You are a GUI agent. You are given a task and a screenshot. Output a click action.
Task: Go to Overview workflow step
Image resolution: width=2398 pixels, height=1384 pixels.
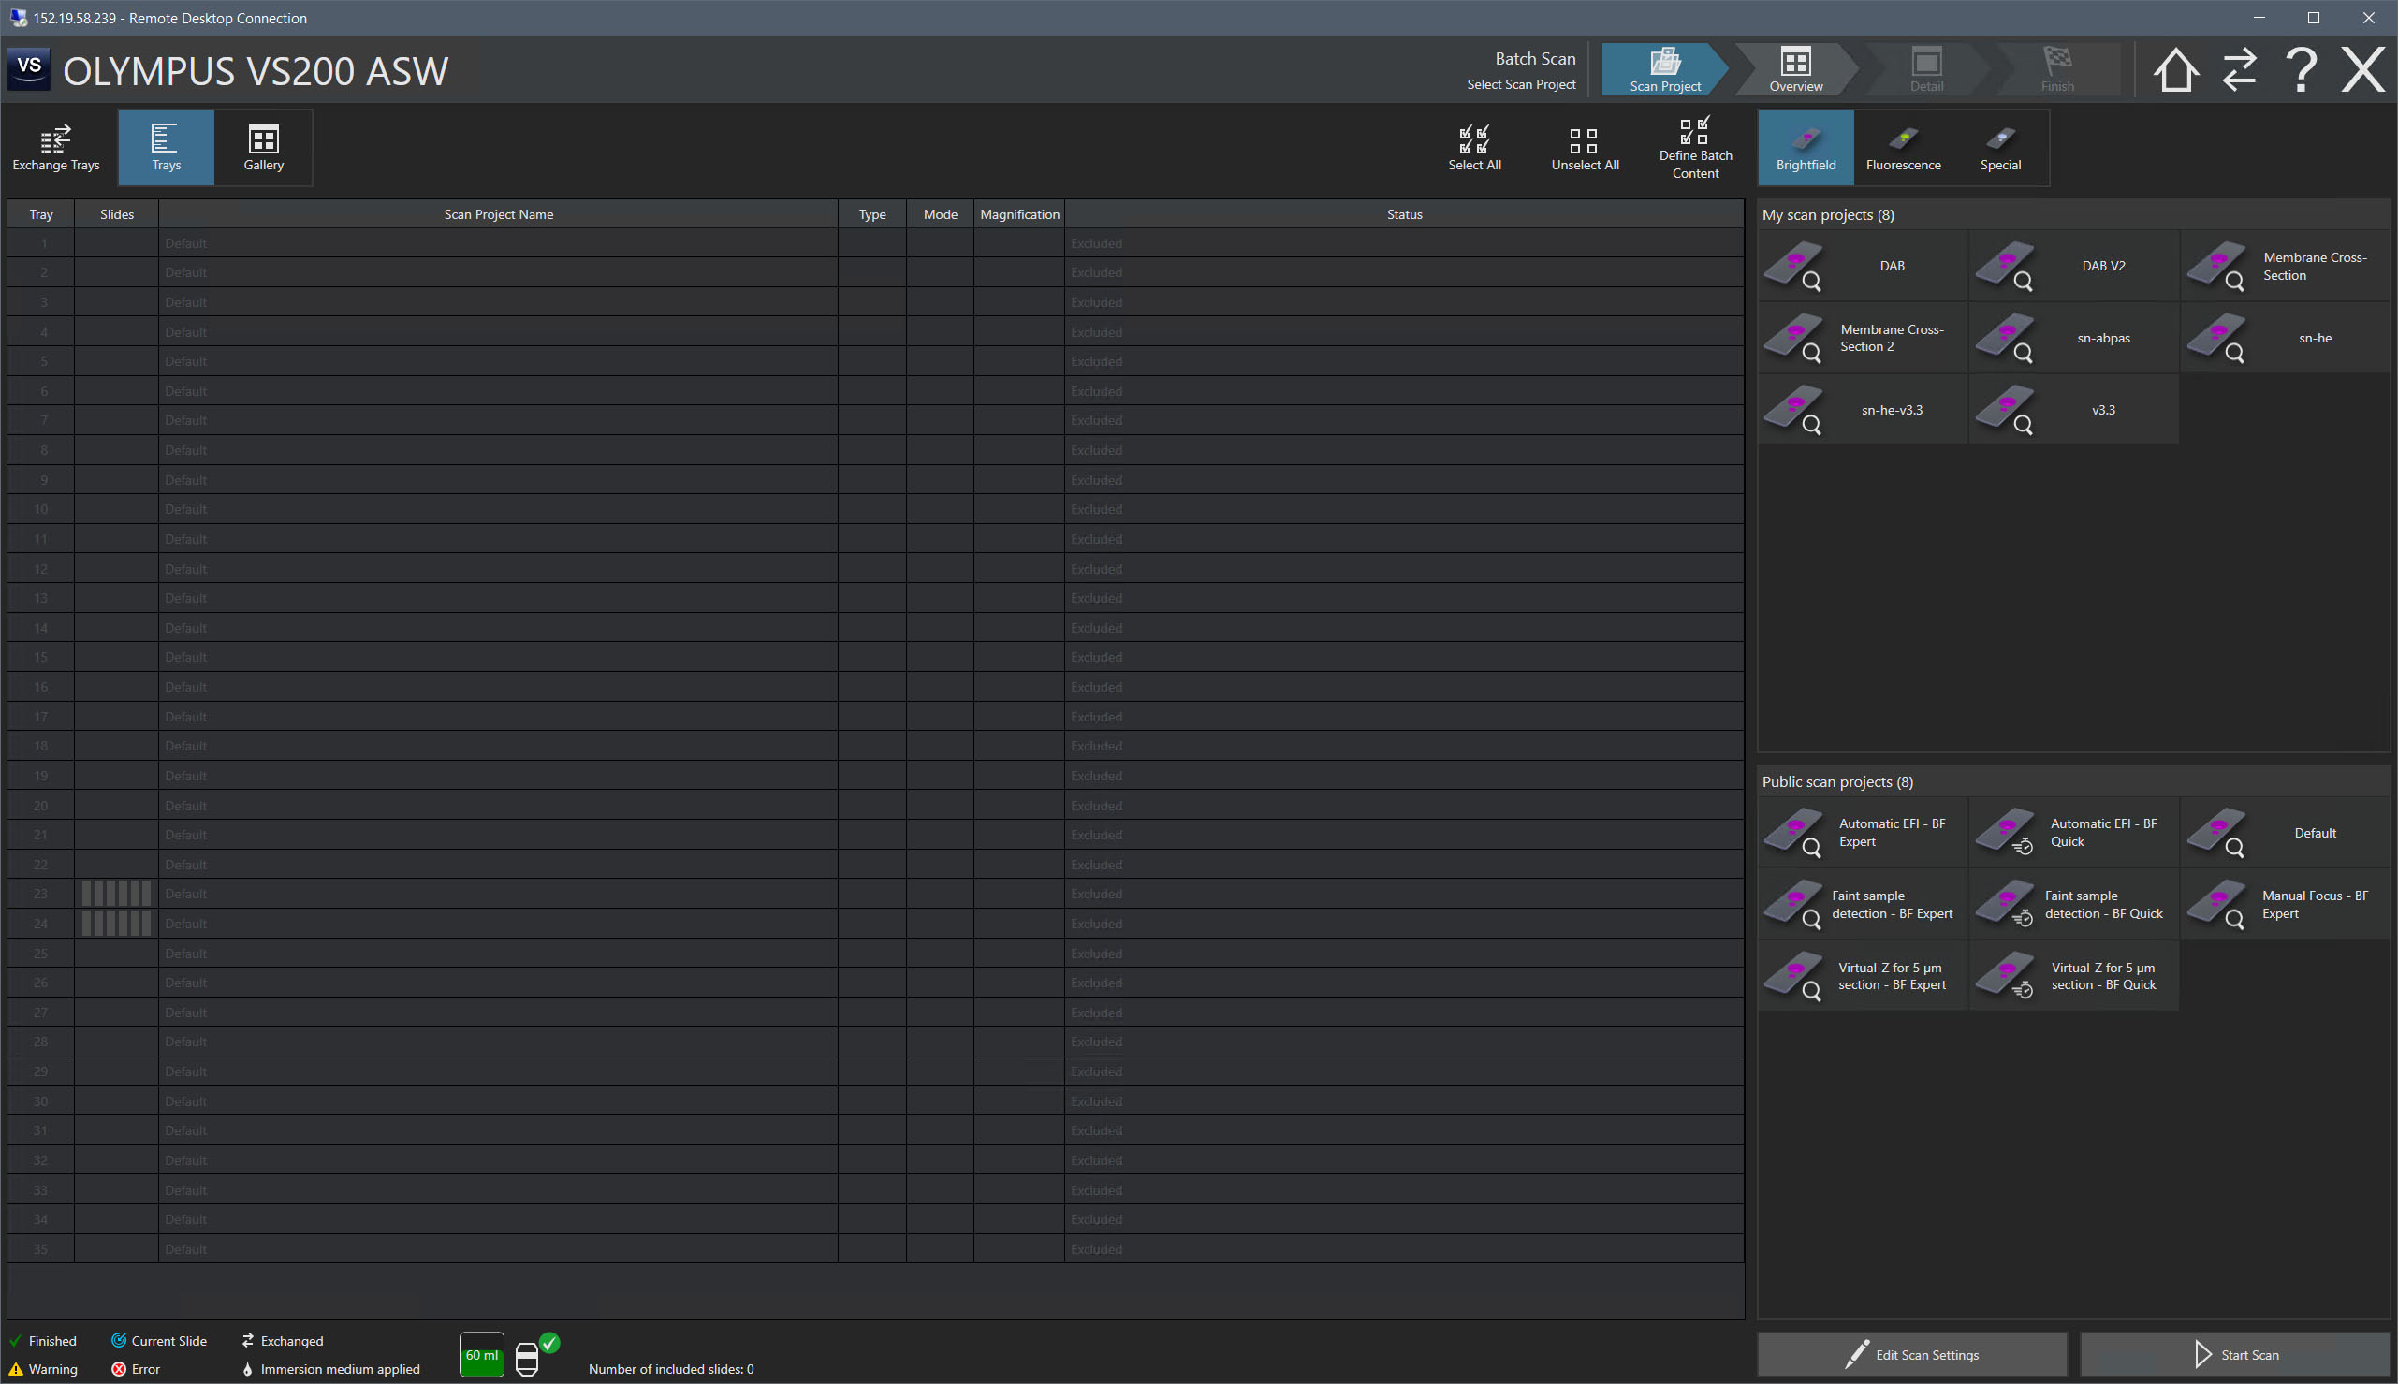(x=1795, y=69)
